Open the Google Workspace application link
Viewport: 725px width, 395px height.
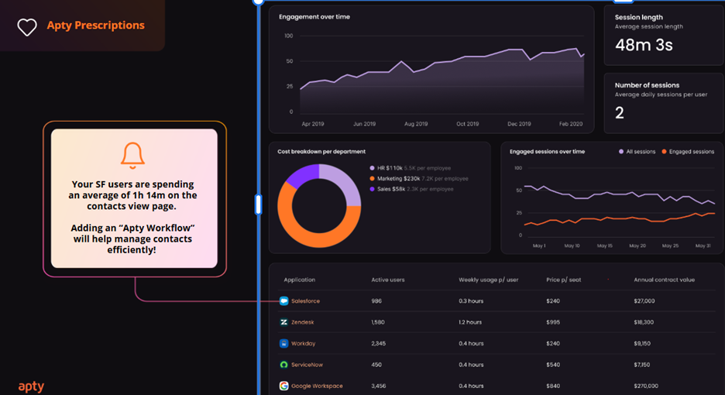(x=317, y=386)
